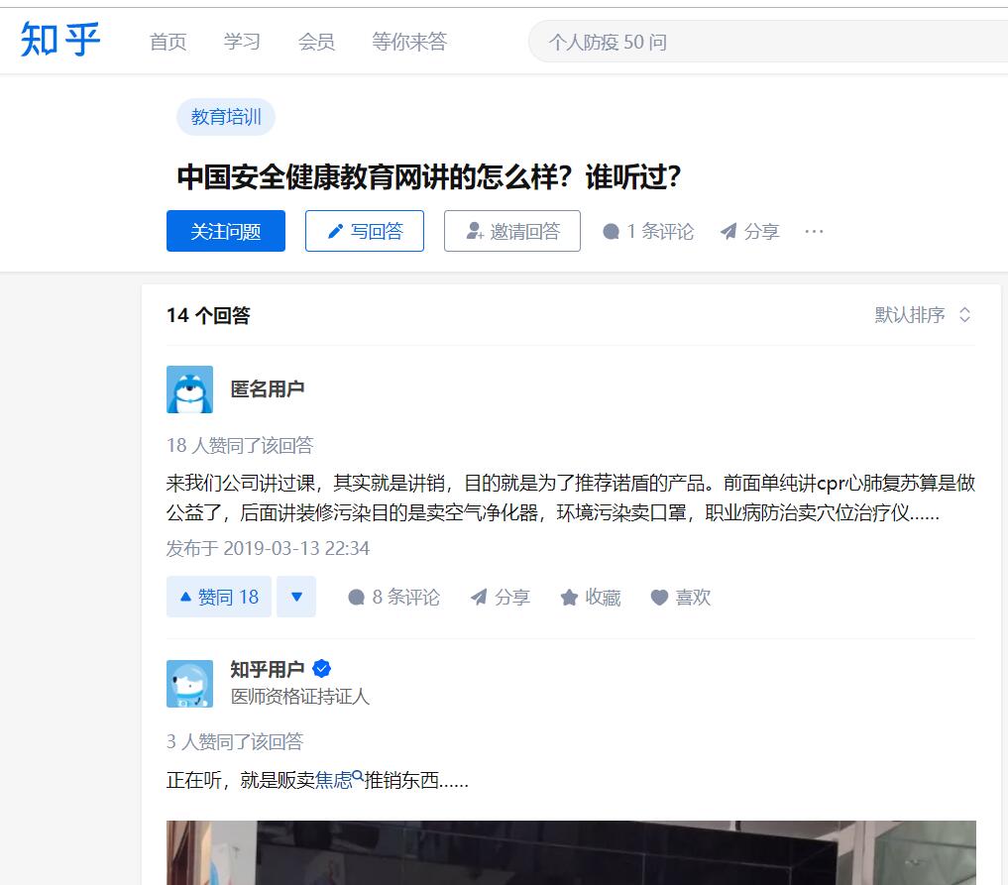The image size is (1008, 885).
Task: Expand the 默认排序 sort dropdown
Action: [x=922, y=315]
